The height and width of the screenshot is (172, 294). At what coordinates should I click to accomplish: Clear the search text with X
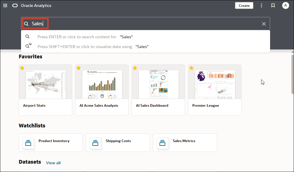(264, 24)
